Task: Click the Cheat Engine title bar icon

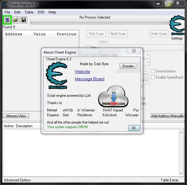Action: pyautogui.click(x=5, y=5)
